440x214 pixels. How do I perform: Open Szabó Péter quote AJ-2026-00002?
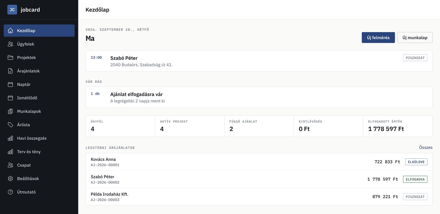(259, 179)
